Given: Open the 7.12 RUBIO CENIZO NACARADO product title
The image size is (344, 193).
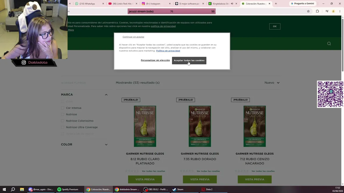Looking at the screenshot, I should pos(255,161).
